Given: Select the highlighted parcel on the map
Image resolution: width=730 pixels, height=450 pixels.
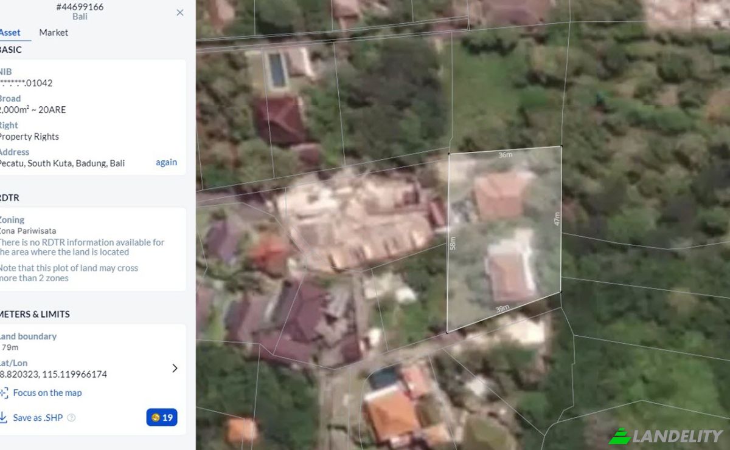Looking at the screenshot, I should pyautogui.click(x=504, y=240).
